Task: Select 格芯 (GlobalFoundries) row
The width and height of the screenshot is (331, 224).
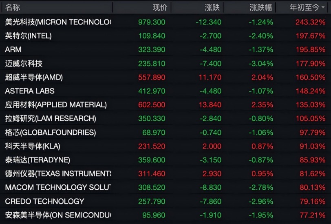Action: 165,132
